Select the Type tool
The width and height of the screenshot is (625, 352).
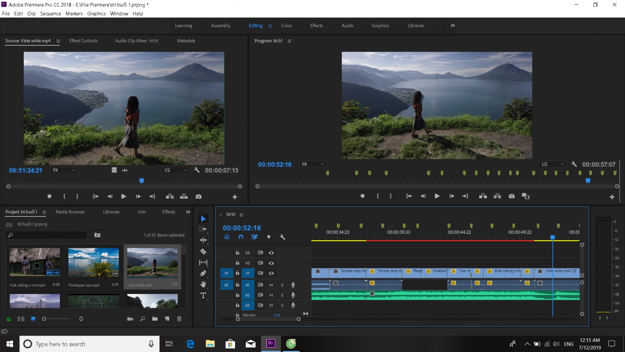click(203, 296)
